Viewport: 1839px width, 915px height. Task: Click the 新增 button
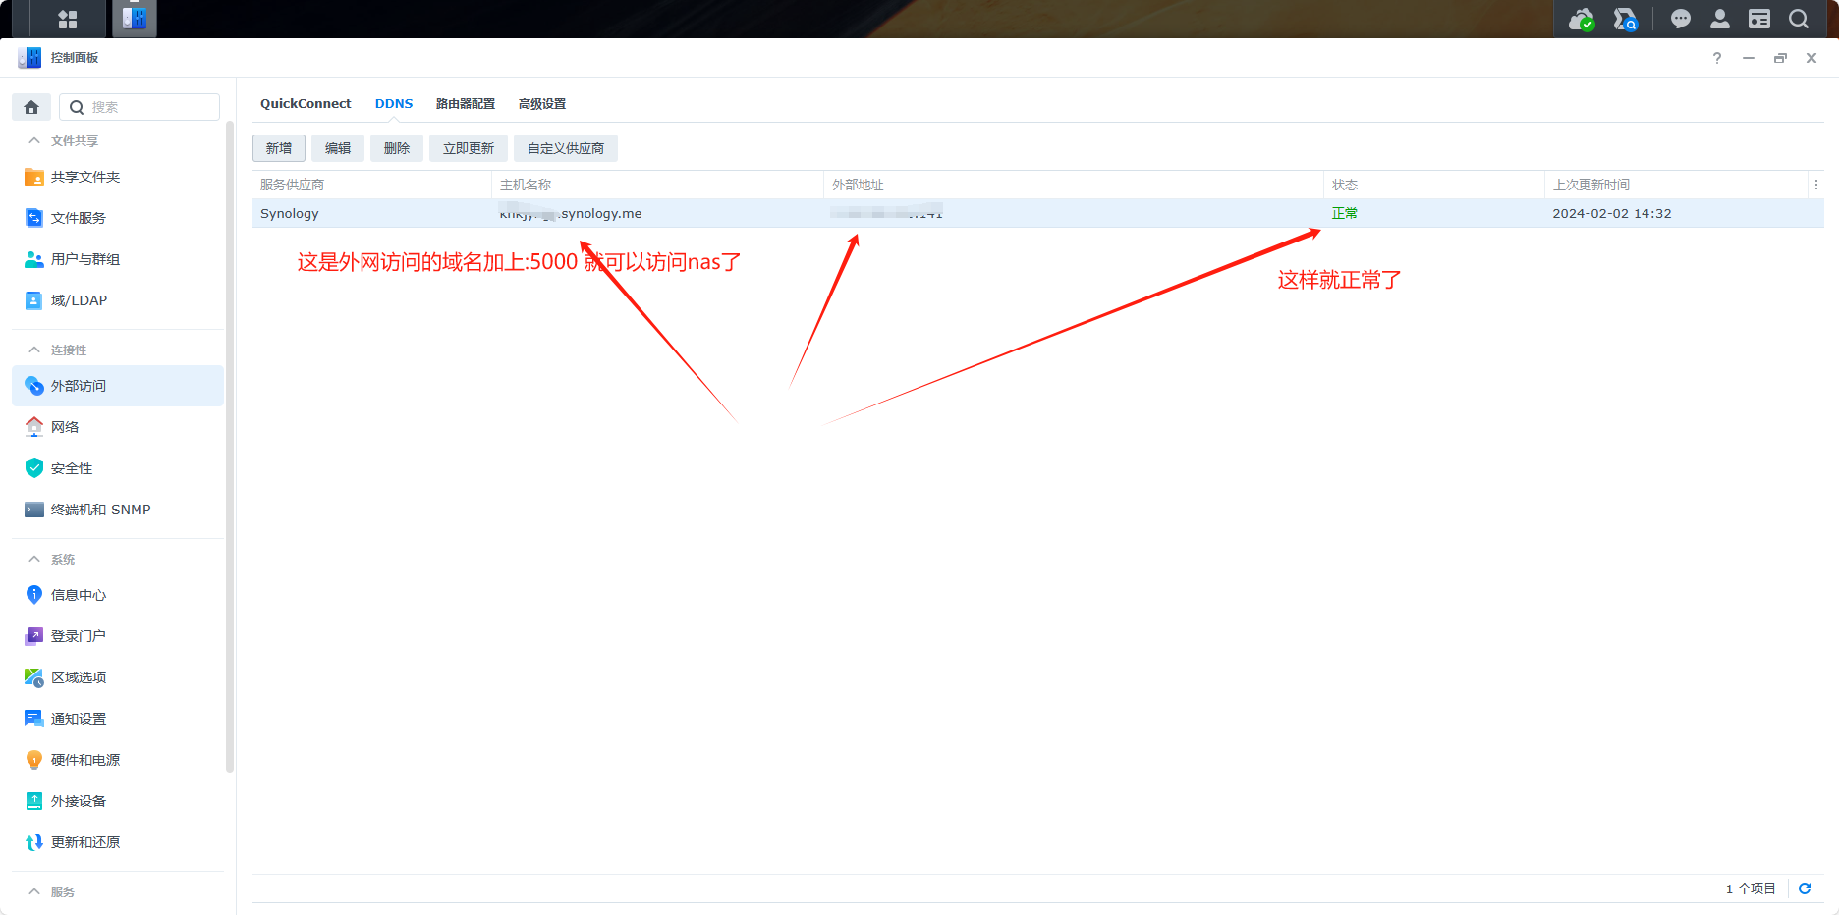pos(279,148)
